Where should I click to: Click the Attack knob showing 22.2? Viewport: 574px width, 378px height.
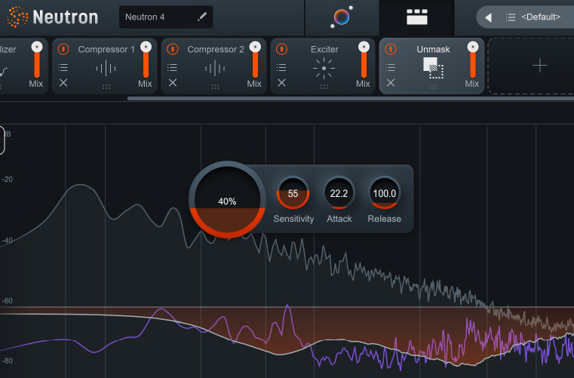[x=339, y=193]
